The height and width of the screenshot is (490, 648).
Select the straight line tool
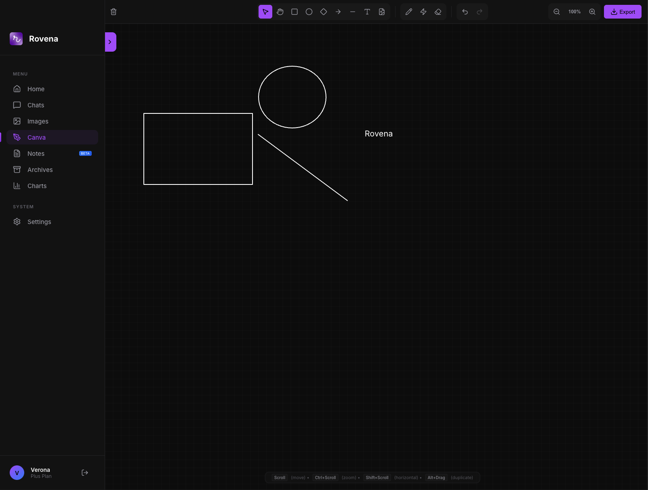click(x=353, y=12)
